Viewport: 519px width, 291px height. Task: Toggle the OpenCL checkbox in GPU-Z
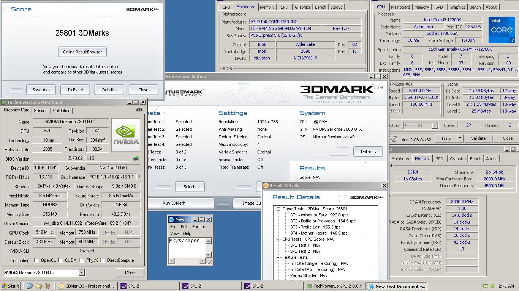point(36,260)
